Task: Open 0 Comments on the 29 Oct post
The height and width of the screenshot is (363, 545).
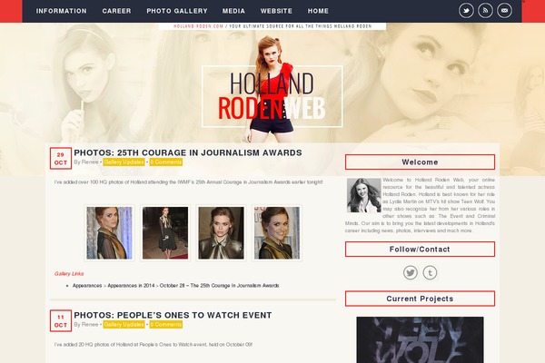Action: pos(166,162)
